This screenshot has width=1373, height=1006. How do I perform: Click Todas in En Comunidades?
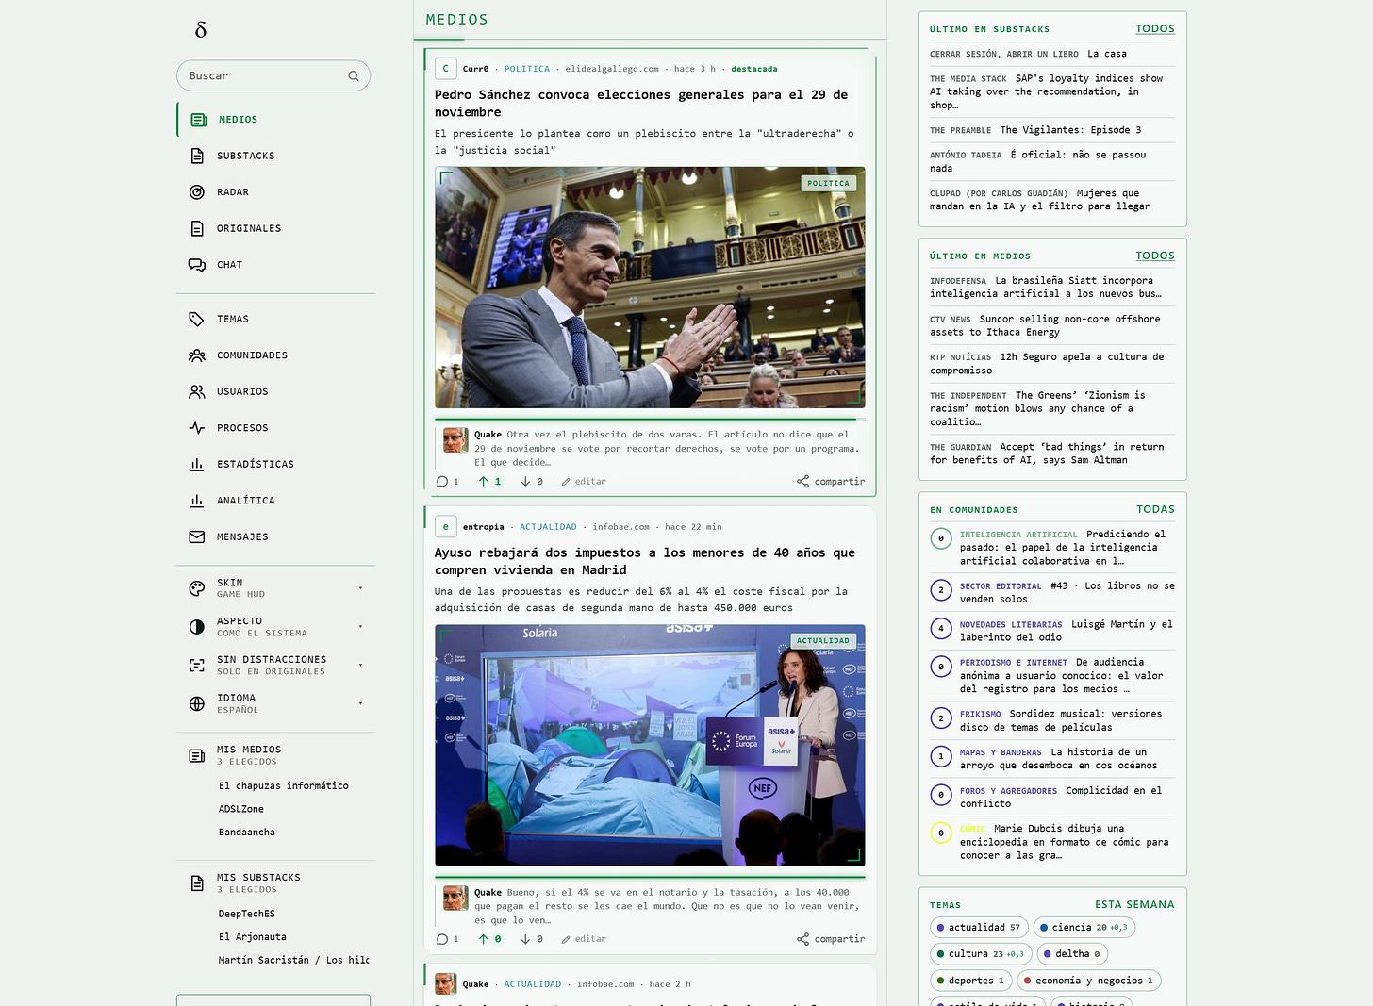pos(1155,509)
